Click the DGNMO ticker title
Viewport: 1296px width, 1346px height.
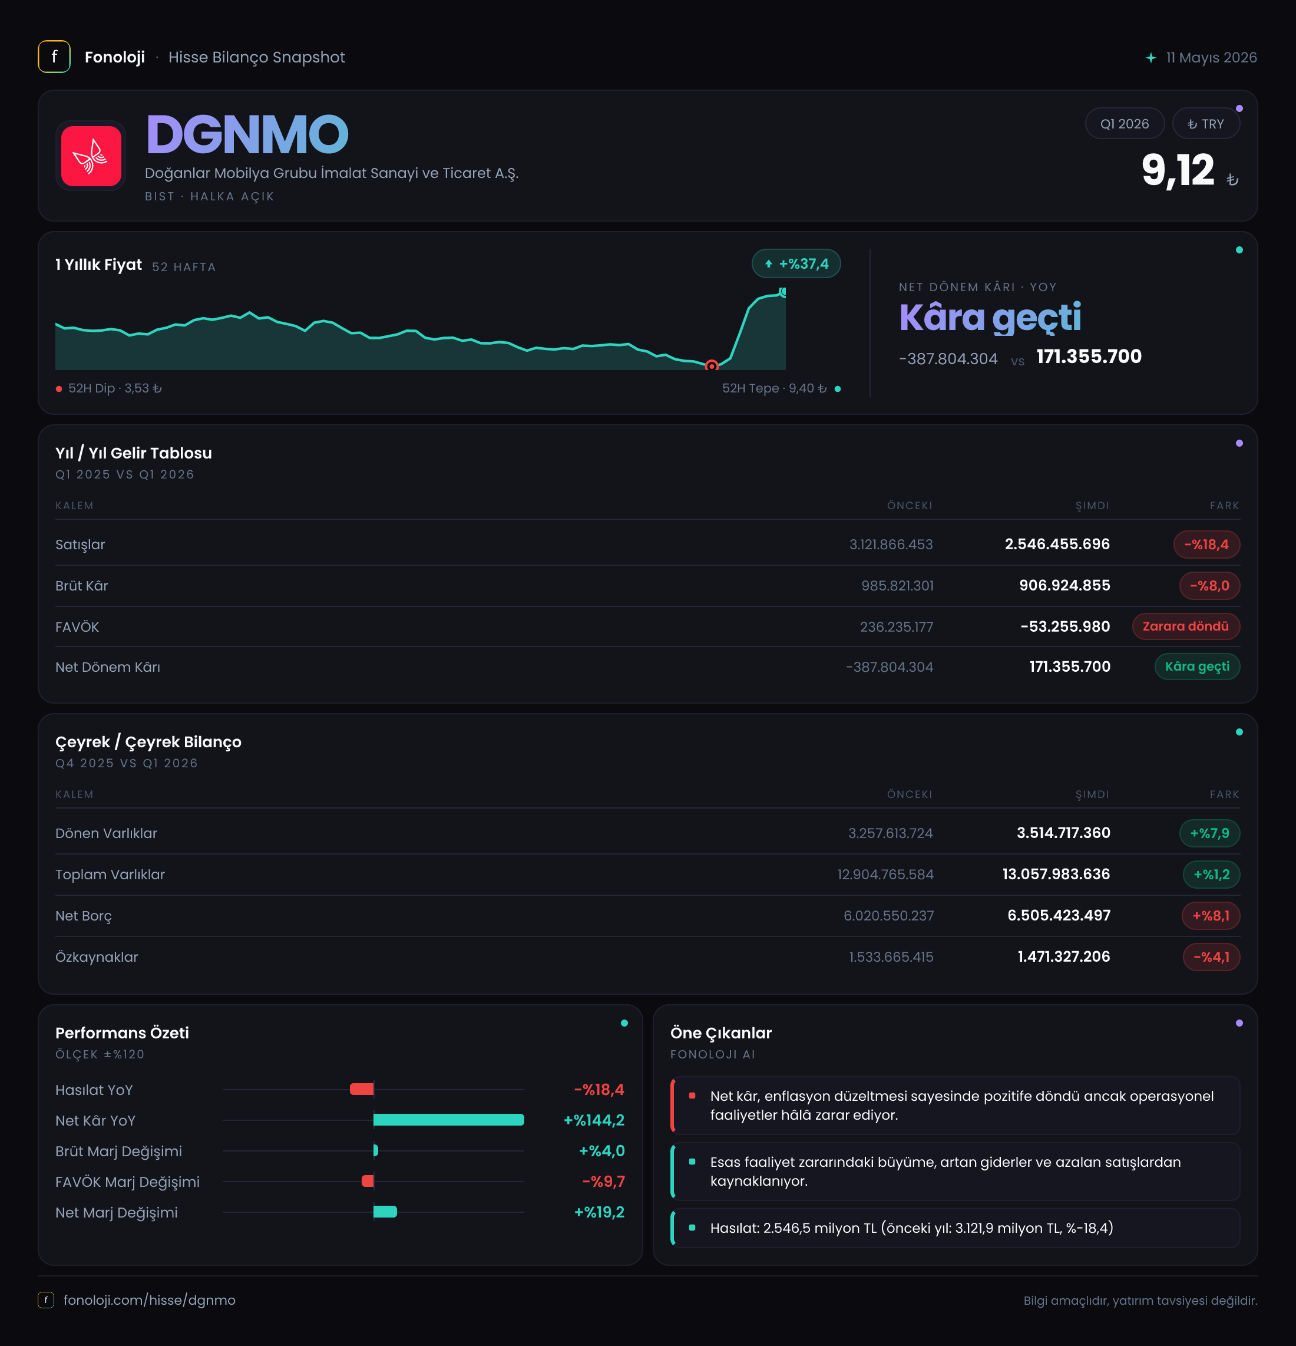coord(247,134)
